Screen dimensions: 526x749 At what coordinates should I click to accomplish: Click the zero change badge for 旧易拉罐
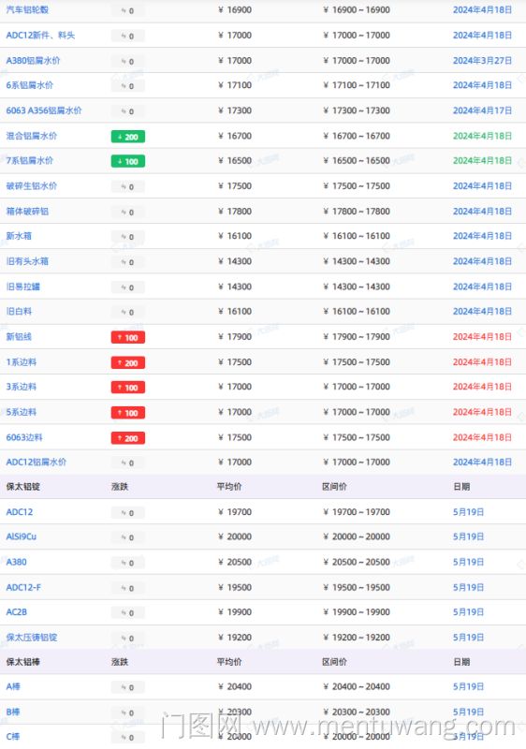pos(128,287)
